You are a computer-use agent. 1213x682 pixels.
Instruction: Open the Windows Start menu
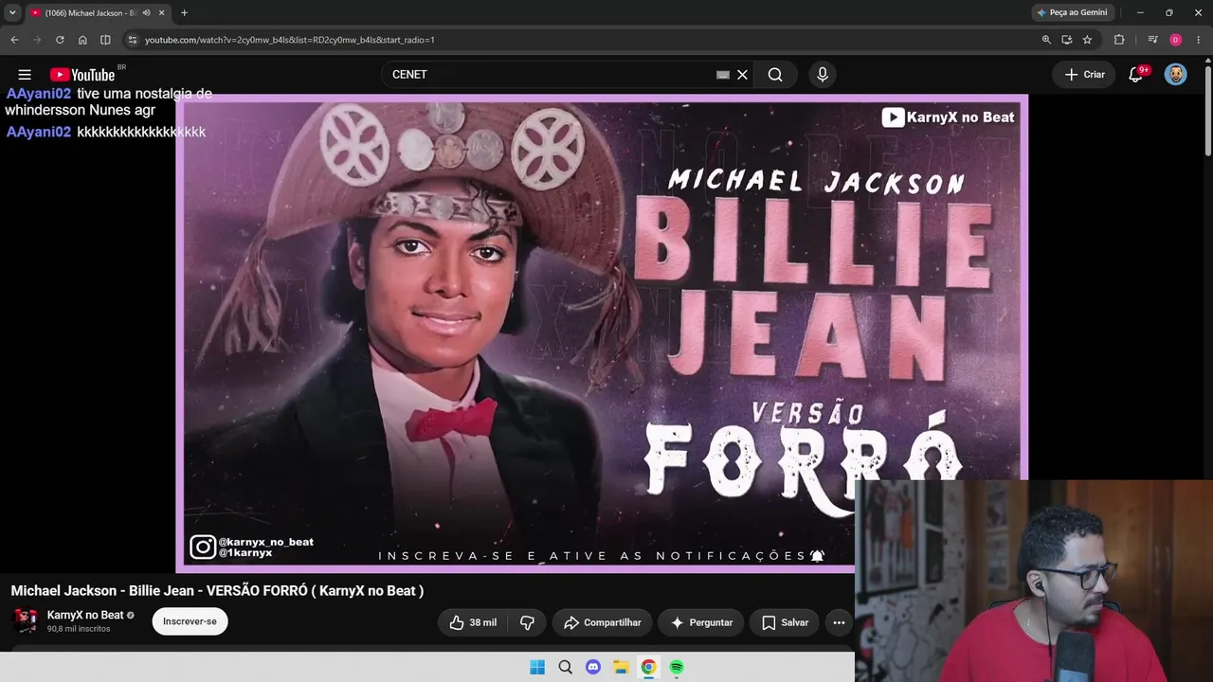pos(537,667)
